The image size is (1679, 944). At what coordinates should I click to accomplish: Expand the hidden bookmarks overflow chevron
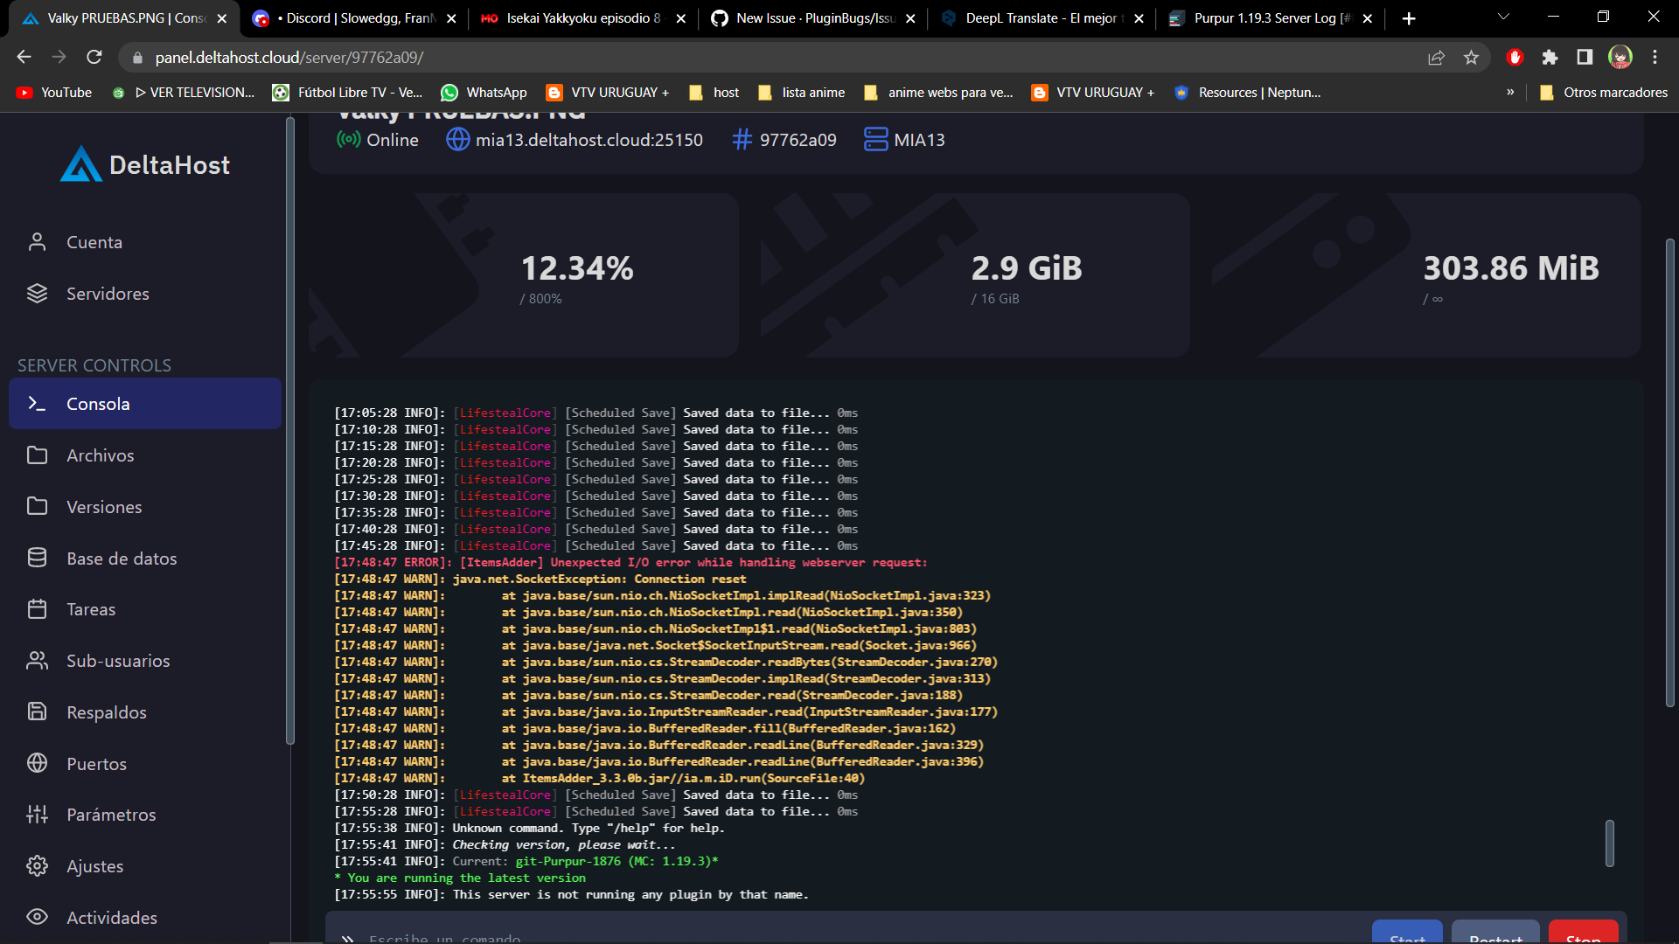[x=1510, y=92]
